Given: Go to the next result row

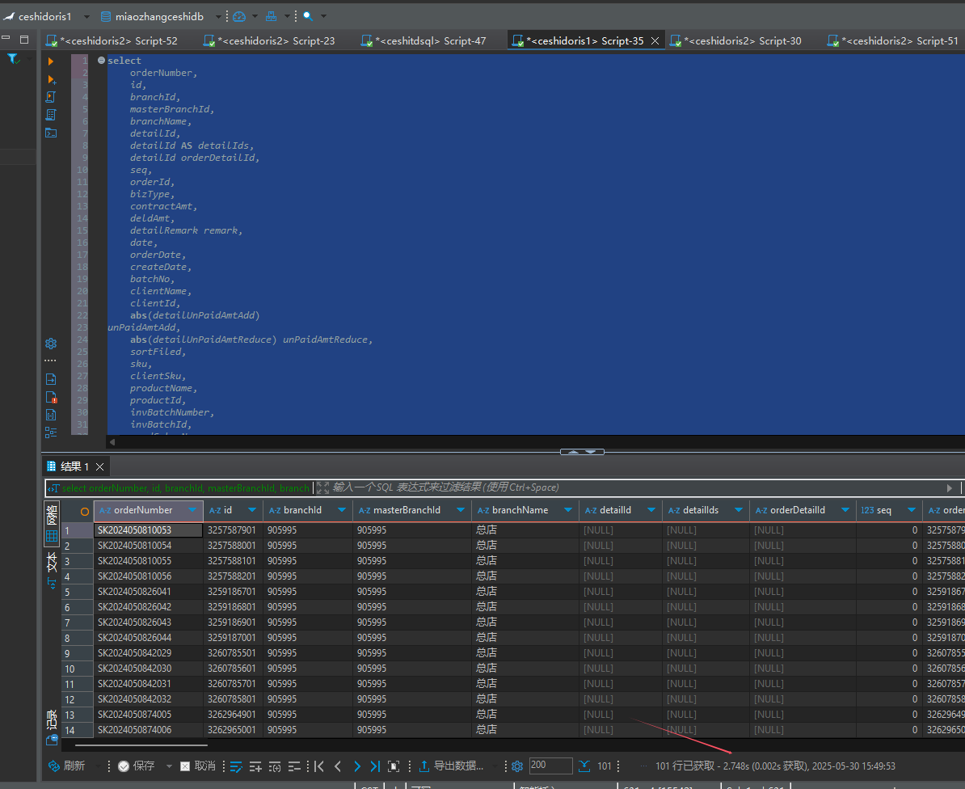Looking at the screenshot, I should tap(357, 766).
